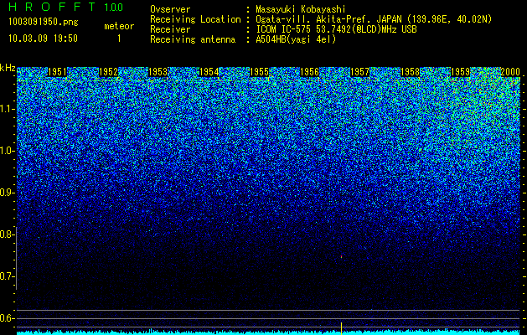Click the 1957 time label
This screenshot has width=527, height=335.
pyautogui.click(x=360, y=72)
